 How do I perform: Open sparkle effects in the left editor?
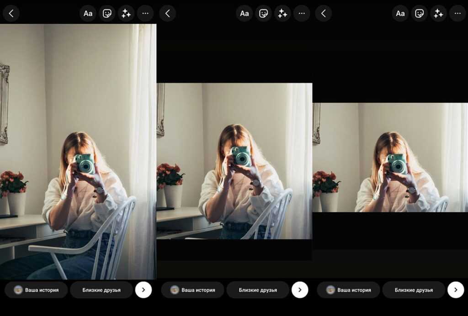pos(126,13)
